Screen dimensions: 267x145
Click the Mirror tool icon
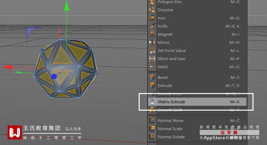click(x=152, y=42)
